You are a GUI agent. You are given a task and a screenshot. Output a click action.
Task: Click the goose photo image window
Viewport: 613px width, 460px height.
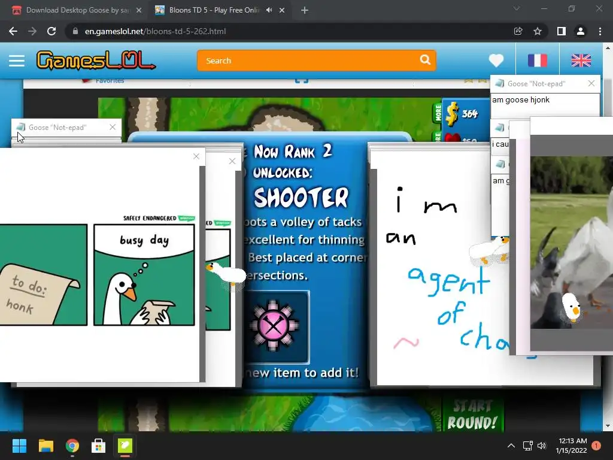pos(572,243)
